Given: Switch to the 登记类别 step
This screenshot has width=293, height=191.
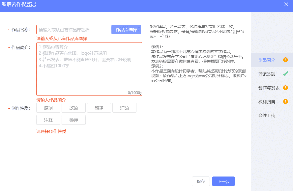Looking at the screenshot, I should pyautogui.click(x=266, y=74).
